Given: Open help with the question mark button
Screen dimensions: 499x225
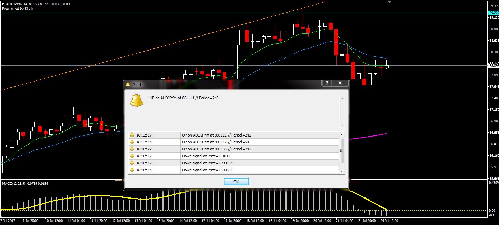Looking at the screenshot, I should pyautogui.click(x=327, y=83).
